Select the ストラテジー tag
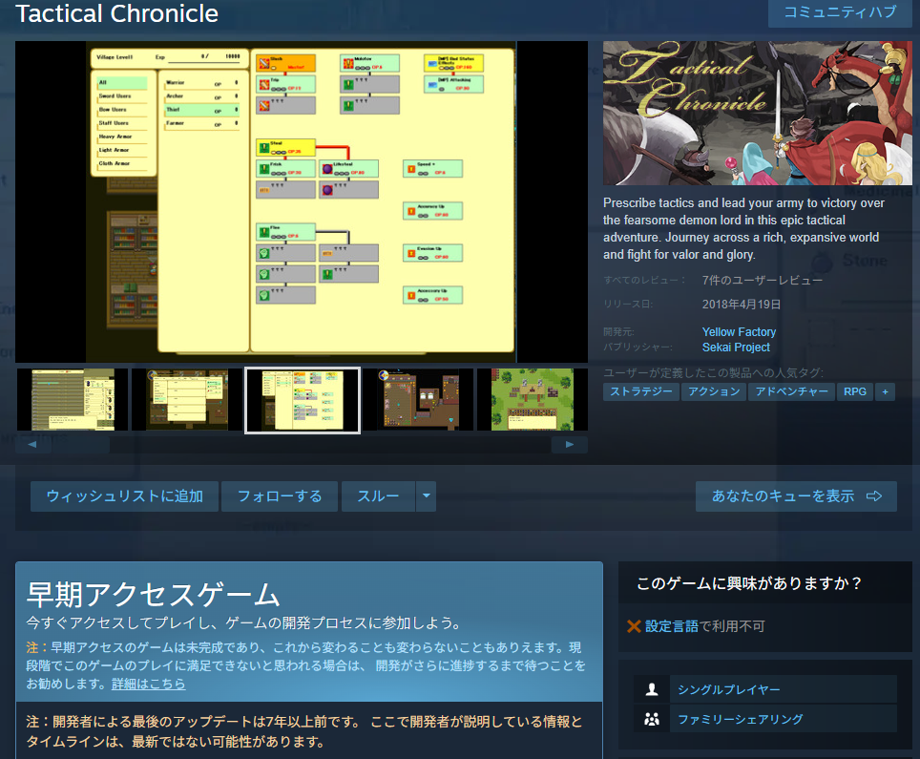This screenshot has height=759, width=920. pyautogui.click(x=641, y=391)
